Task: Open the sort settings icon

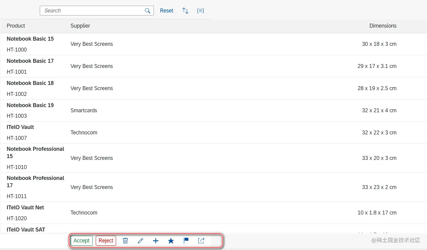Action: 185,11
